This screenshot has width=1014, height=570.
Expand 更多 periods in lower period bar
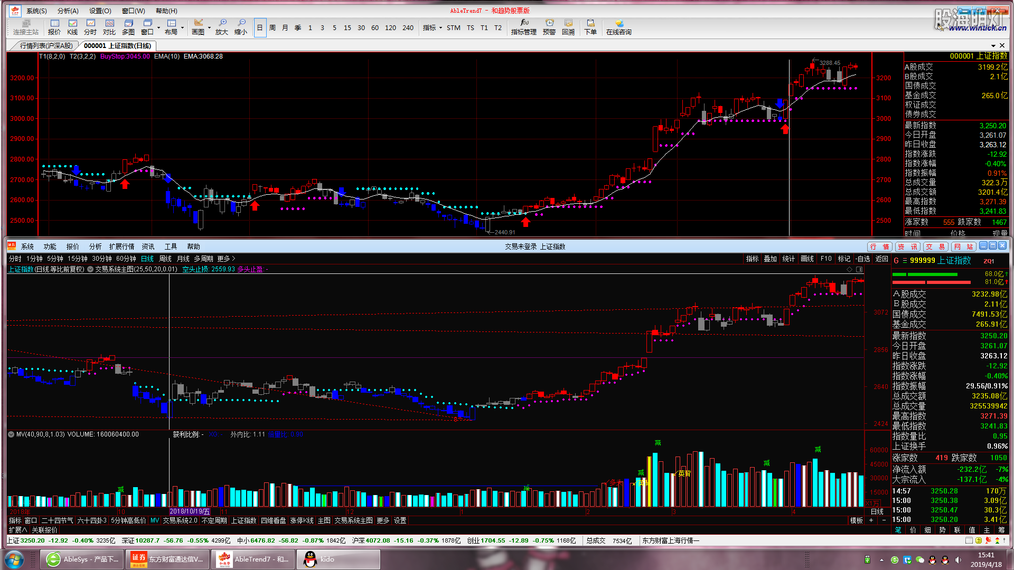(x=226, y=259)
